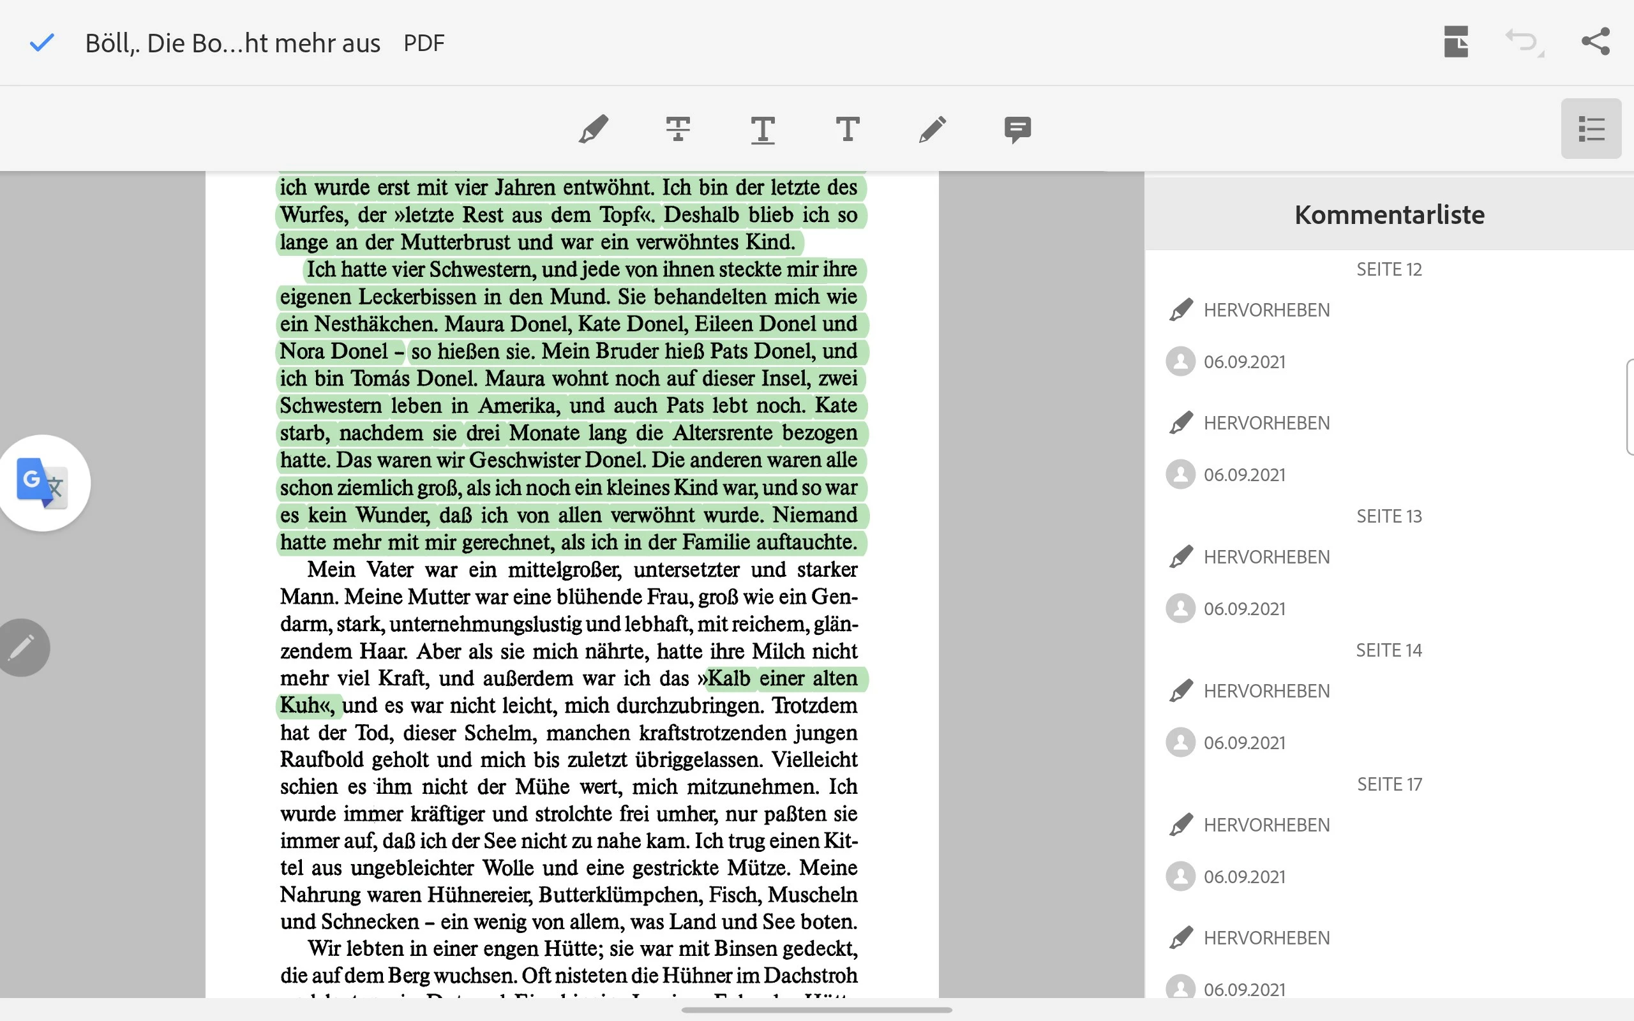Image resolution: width=1634 pixels, height=1021 pixels.
Task: Open the Google Translate floating bubble
Action: (43, 483)
